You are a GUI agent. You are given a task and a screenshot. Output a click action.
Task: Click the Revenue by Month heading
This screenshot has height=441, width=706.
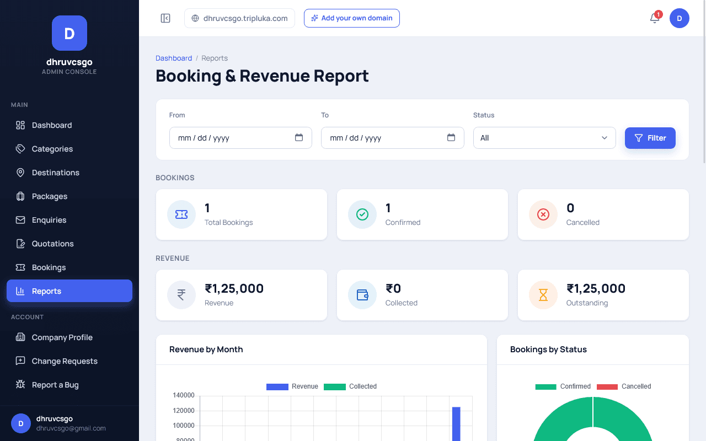[206, 349]
